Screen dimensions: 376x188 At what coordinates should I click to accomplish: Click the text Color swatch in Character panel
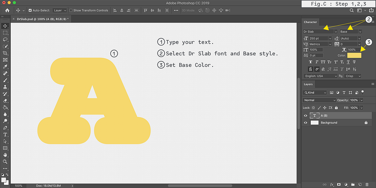pos(354,55)
